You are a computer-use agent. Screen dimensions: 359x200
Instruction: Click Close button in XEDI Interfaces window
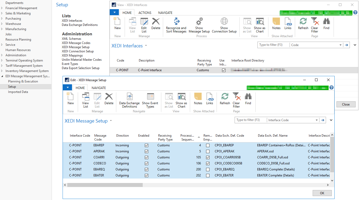pos(346,104)
